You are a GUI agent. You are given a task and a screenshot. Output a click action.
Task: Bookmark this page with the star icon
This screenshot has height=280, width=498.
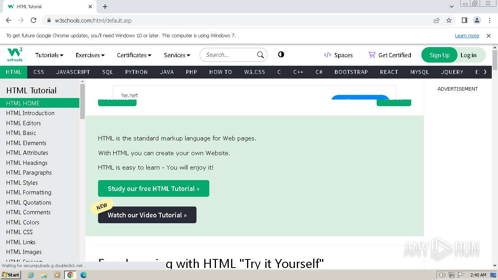(x=449, y=20)
